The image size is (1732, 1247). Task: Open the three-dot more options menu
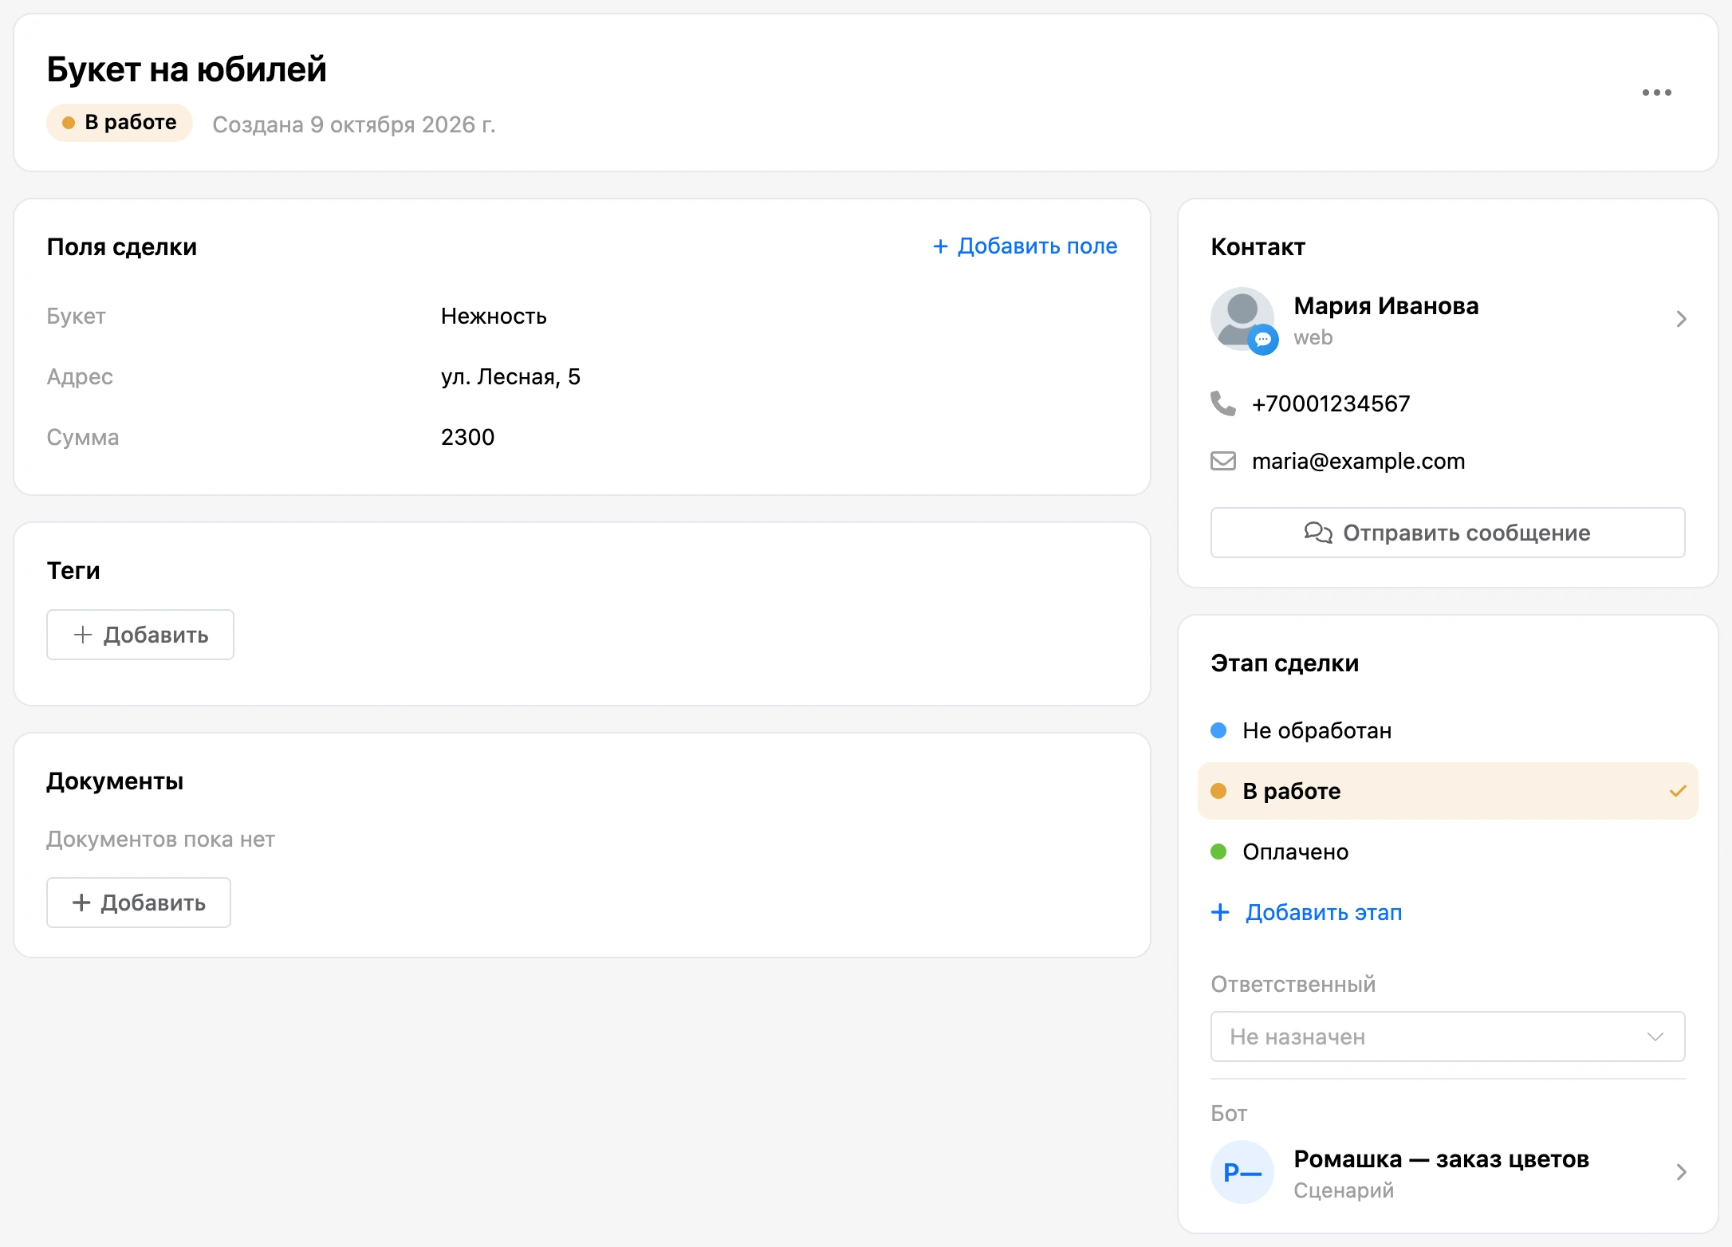coord(1656,92)
